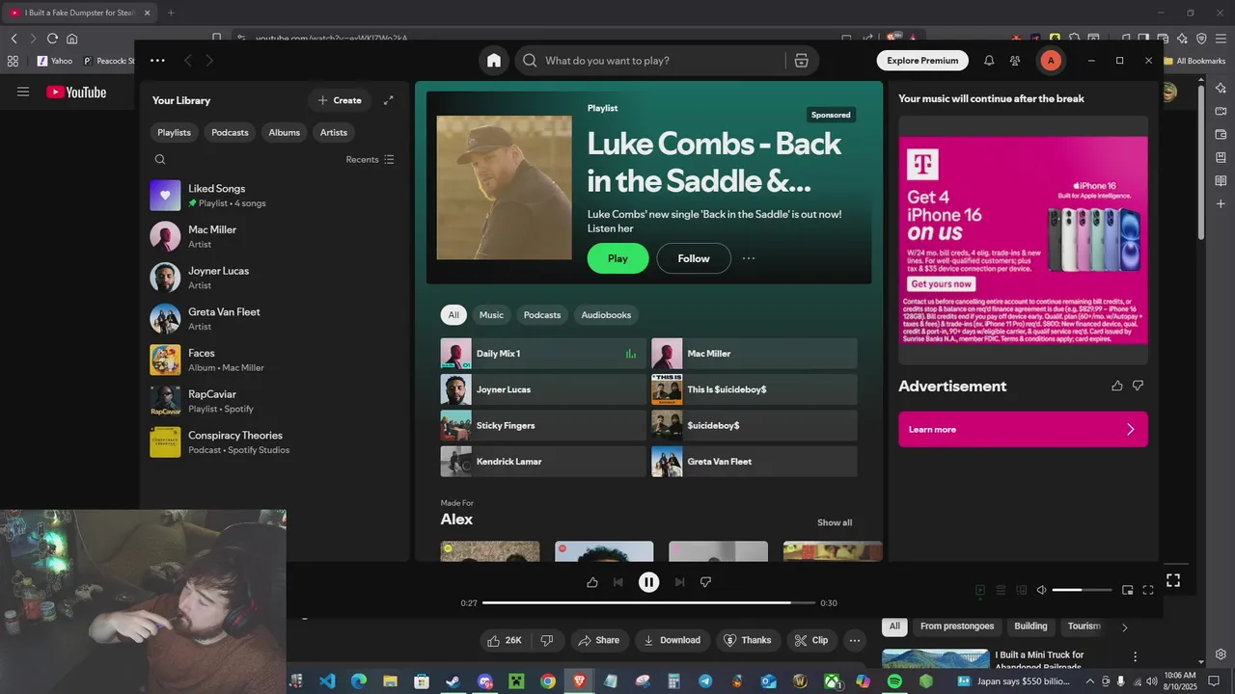Click Learn more on the T-Mobile ad
Viewport: 1235px width, 694px height.
[1023, 430]
